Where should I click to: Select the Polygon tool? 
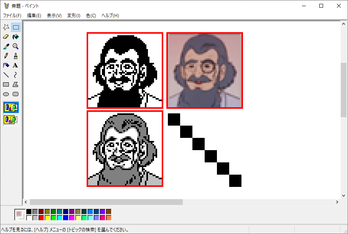point(16,85)
